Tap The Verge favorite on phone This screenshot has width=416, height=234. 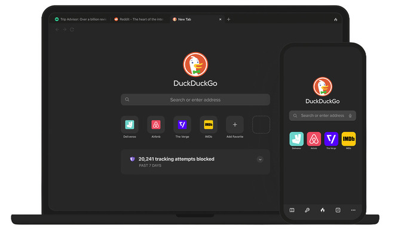tap(331, 139)
